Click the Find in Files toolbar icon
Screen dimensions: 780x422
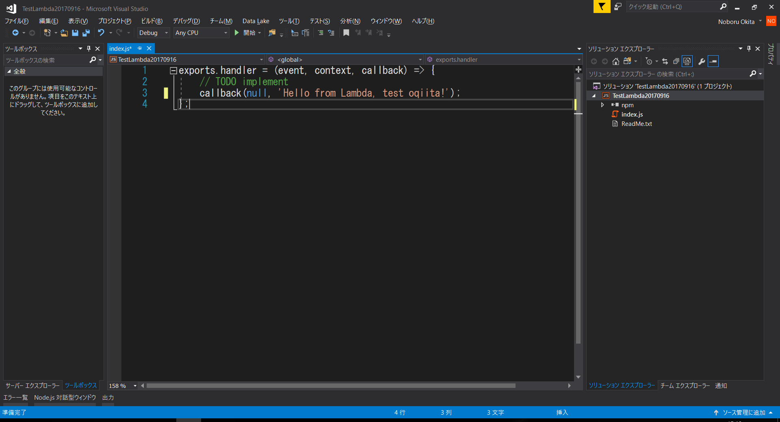(272, 33)
